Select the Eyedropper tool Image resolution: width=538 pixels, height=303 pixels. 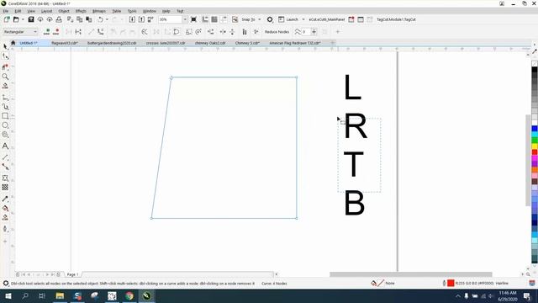point(5,199)
